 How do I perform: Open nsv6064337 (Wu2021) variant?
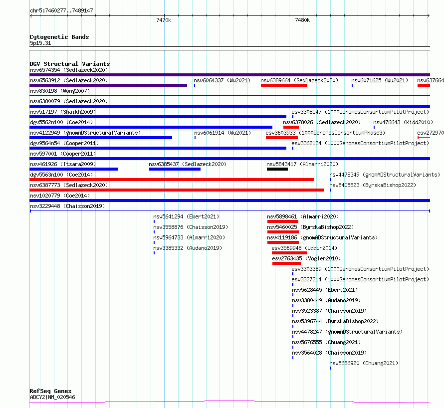point(222,80)
